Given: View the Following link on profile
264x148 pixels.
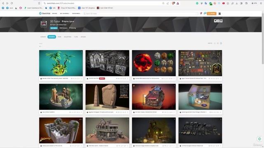Looking at the screenshot, I should 73,28.
